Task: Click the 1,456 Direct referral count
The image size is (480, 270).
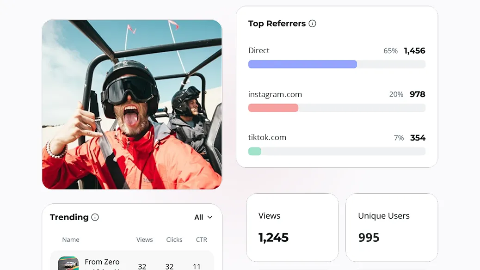Action: coord(414,50)
